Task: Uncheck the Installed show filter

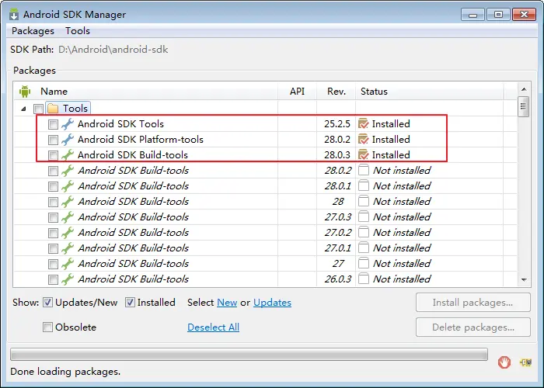Action: [130, 303]
